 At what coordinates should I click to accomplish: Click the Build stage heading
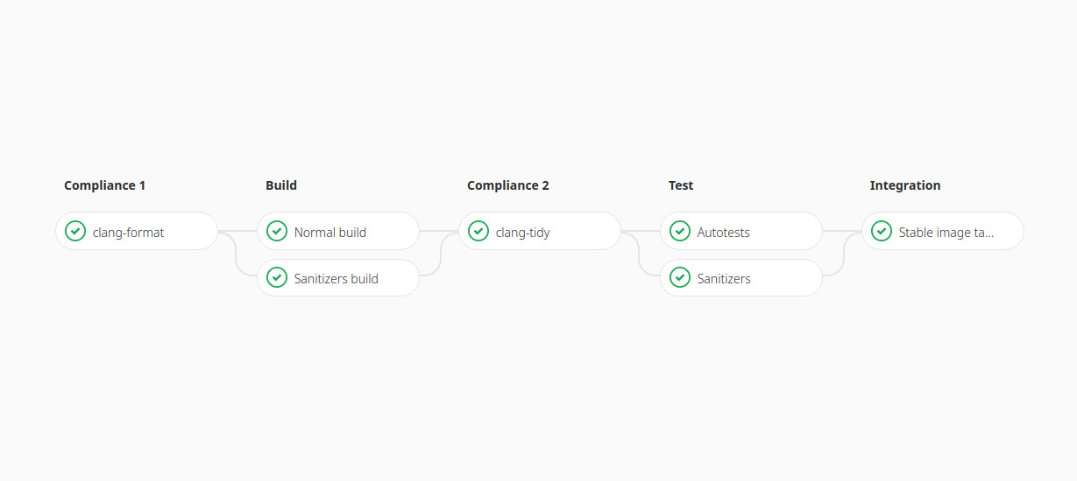tap(281, 185)
